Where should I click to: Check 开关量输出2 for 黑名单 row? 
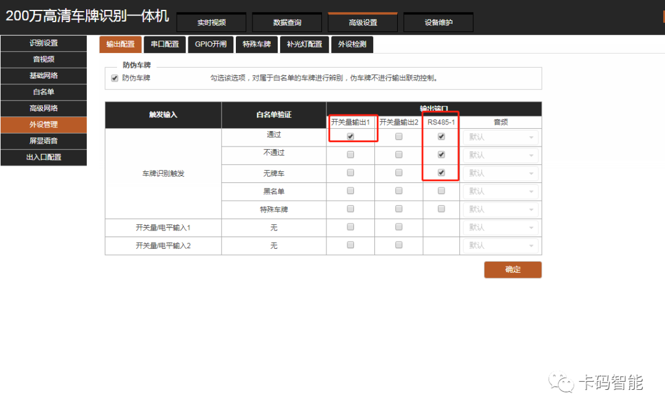tap(398, 191)
